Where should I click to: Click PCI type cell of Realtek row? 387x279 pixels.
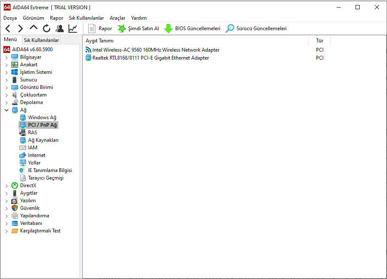click(x=320, y=57)
